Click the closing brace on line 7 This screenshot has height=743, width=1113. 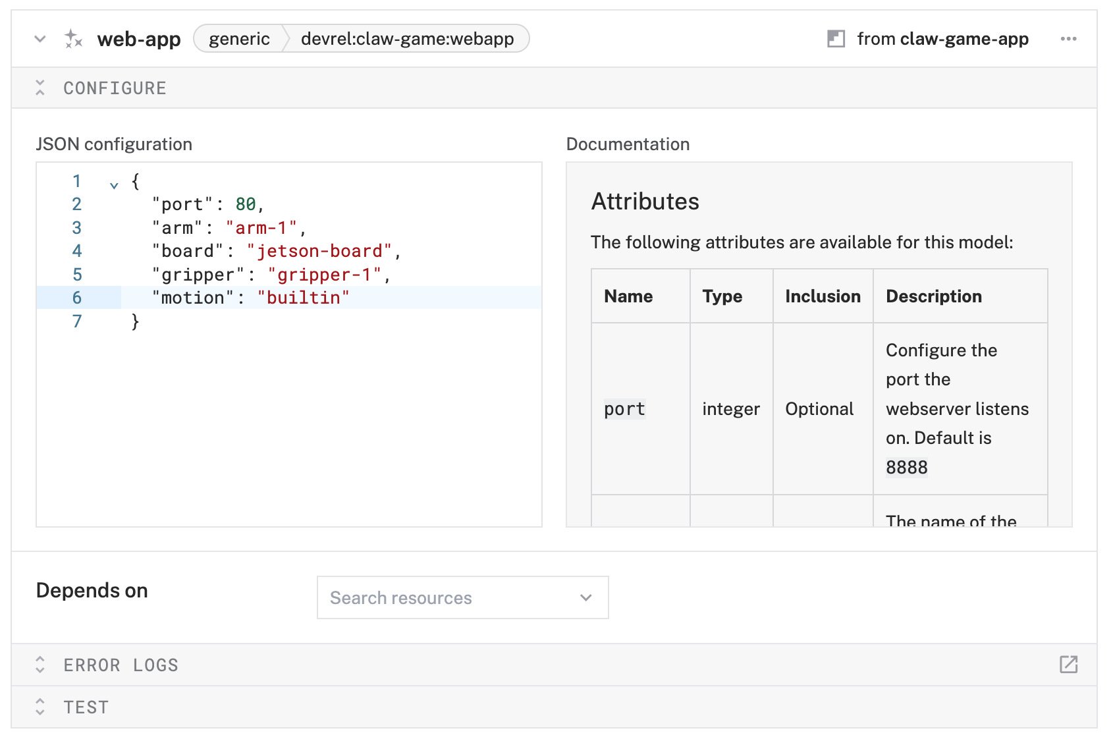tap(135, 321)
